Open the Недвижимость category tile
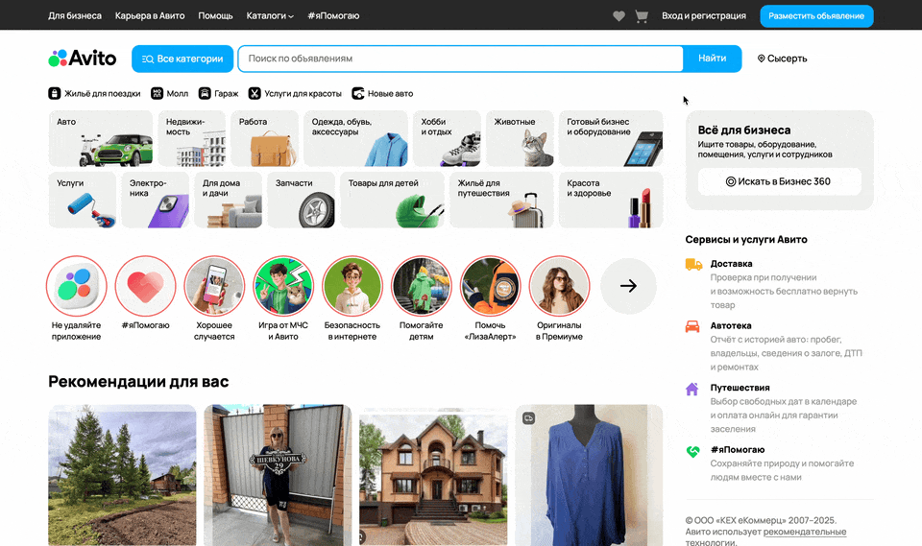This screenshot has width=922, height=546. (192, 139)
